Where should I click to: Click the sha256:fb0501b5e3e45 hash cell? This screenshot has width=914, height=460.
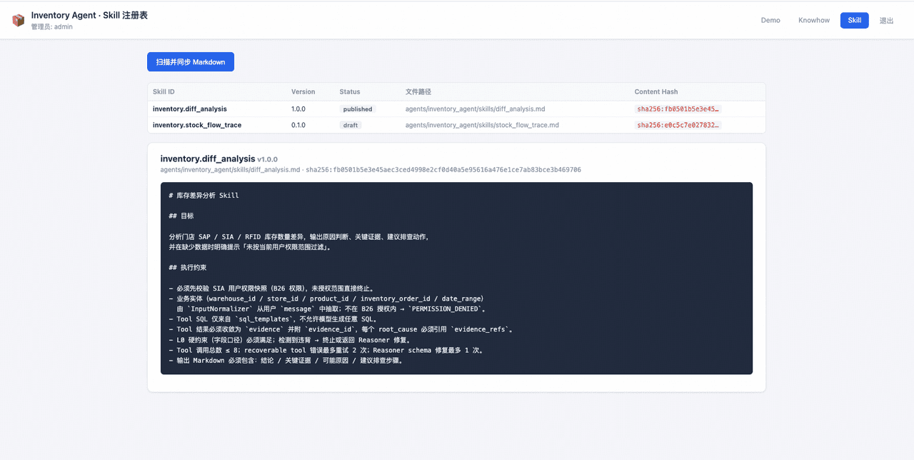coord(678,109)
